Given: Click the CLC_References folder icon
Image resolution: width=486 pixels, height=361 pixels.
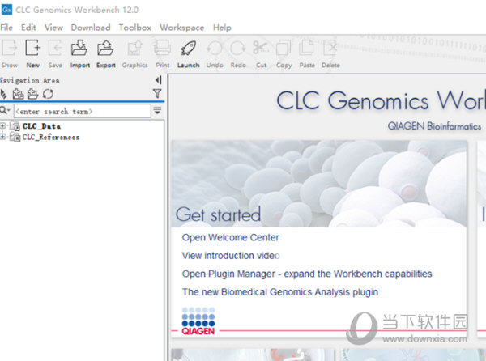Looking at the screenshot, I should pos(15,137).
